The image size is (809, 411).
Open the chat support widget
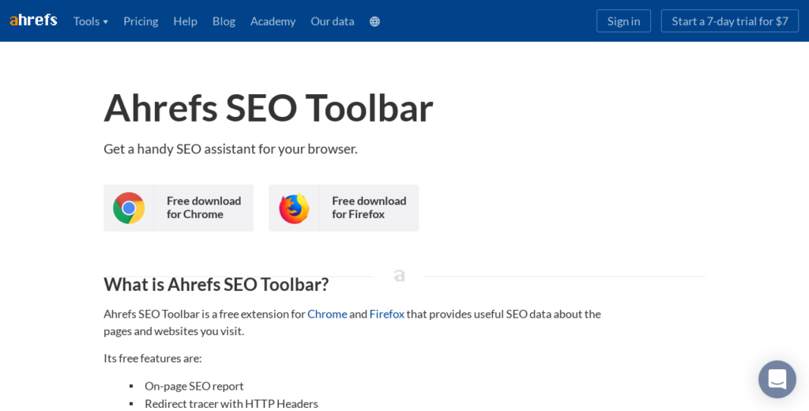pyautogui.click(x=777, y=379)
